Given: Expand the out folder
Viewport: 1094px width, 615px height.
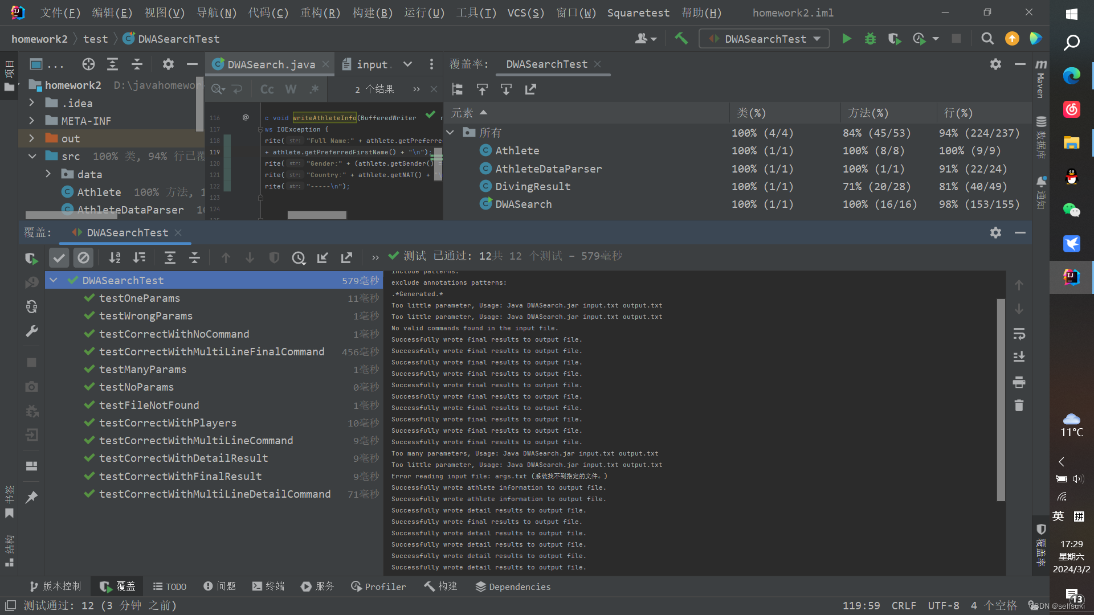Looking at the screenshot, I should (x=32, y=138).
